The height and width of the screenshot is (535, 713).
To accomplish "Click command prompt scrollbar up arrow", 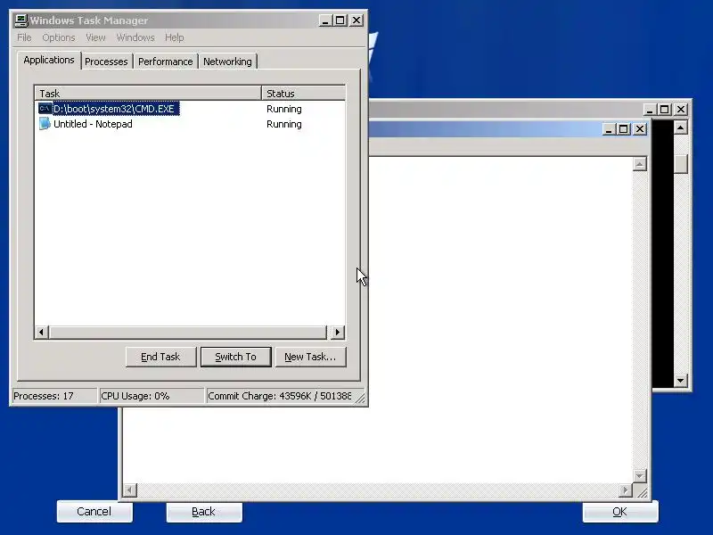I will pos(681,128).
